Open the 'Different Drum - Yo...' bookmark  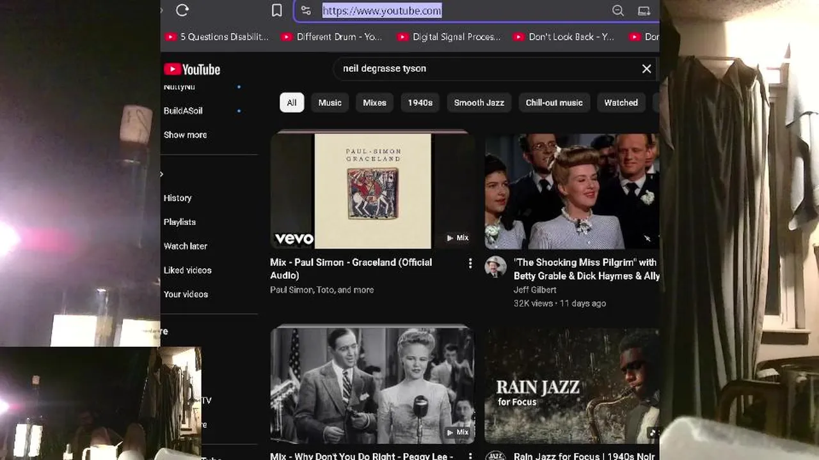click(x=333, y=37)
